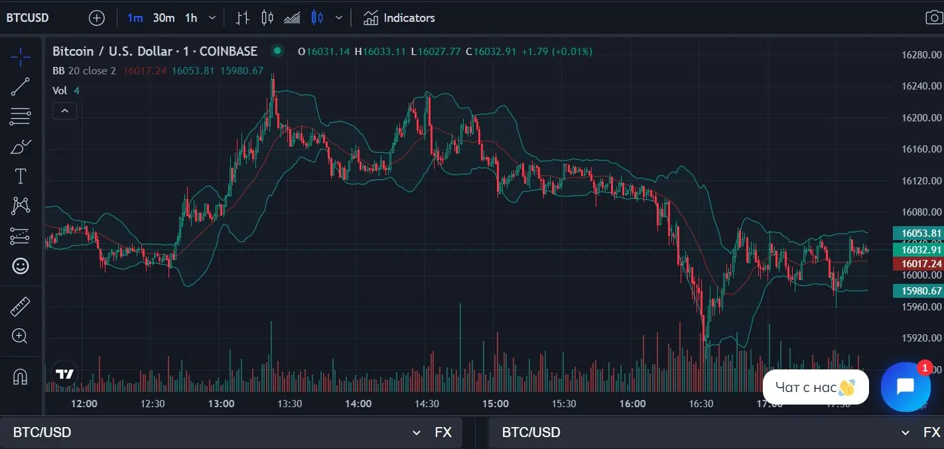Click the 15:30 time axis label
Image resolution: width=944 pixels, height=449 pixels.
[x=564, y=403]
